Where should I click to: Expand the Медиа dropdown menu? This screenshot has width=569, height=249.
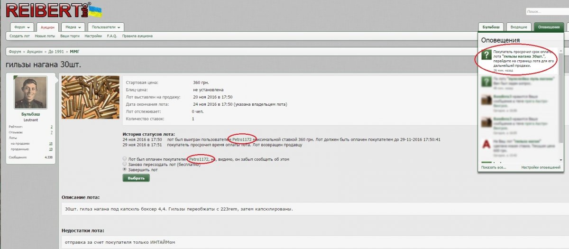click(x=73, y=27)
